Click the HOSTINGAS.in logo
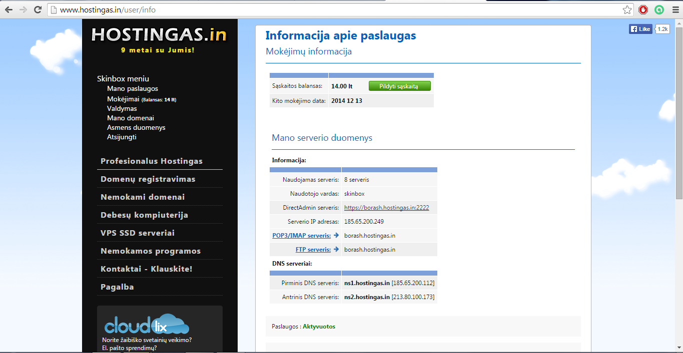 [x=159, y=34]
